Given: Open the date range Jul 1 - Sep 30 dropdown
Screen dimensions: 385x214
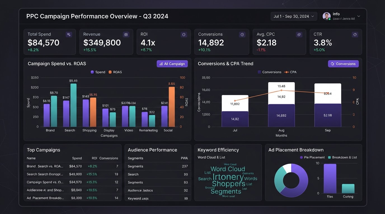Looking at the screenshot, I should 294,16.
